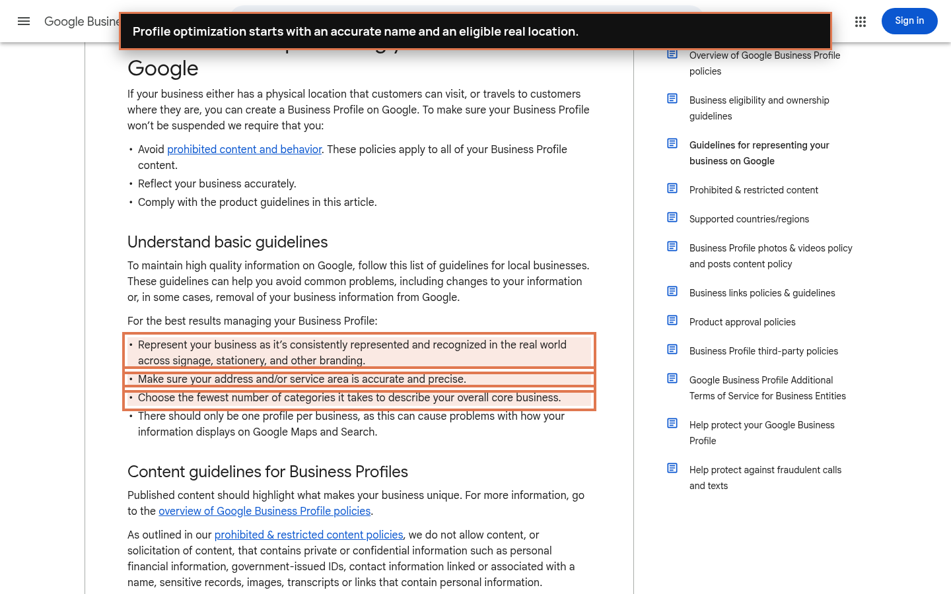
Task: Click article icon beside Help protect your Google Business Profile
Action: point(672,423)
